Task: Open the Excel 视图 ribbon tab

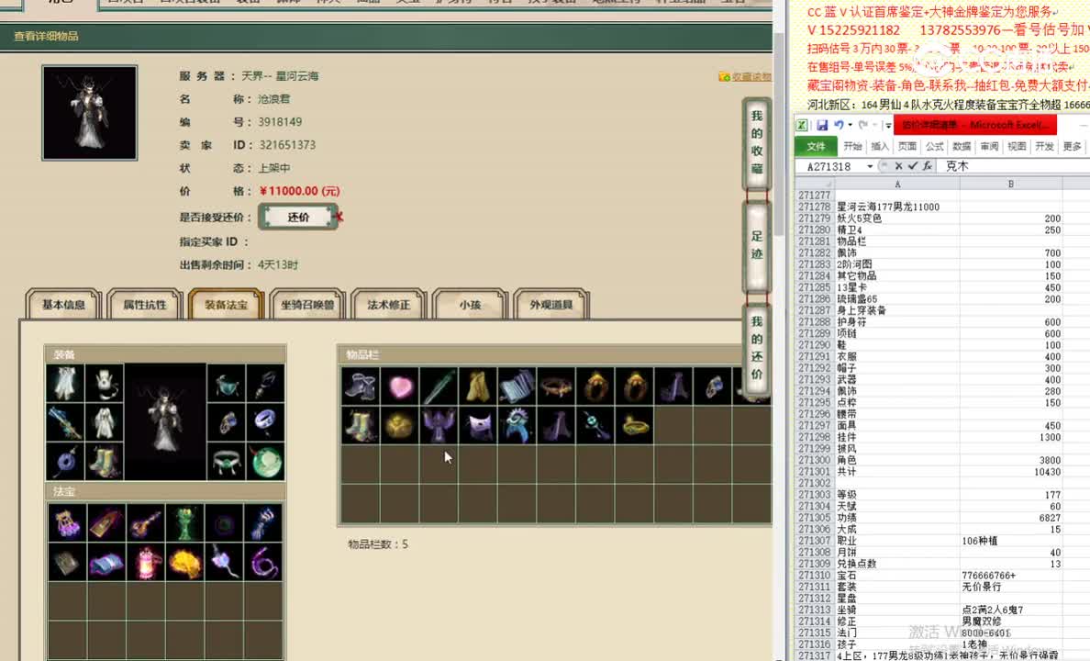Action: (1017, 146)
